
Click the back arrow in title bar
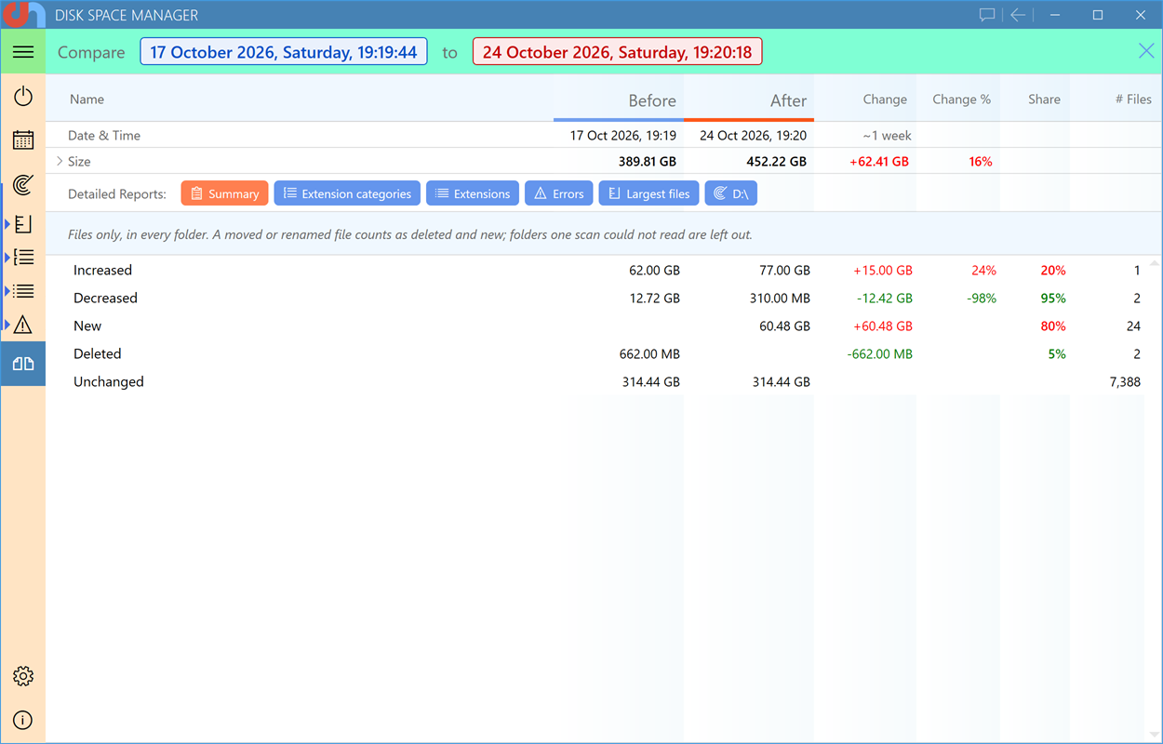1018,15
